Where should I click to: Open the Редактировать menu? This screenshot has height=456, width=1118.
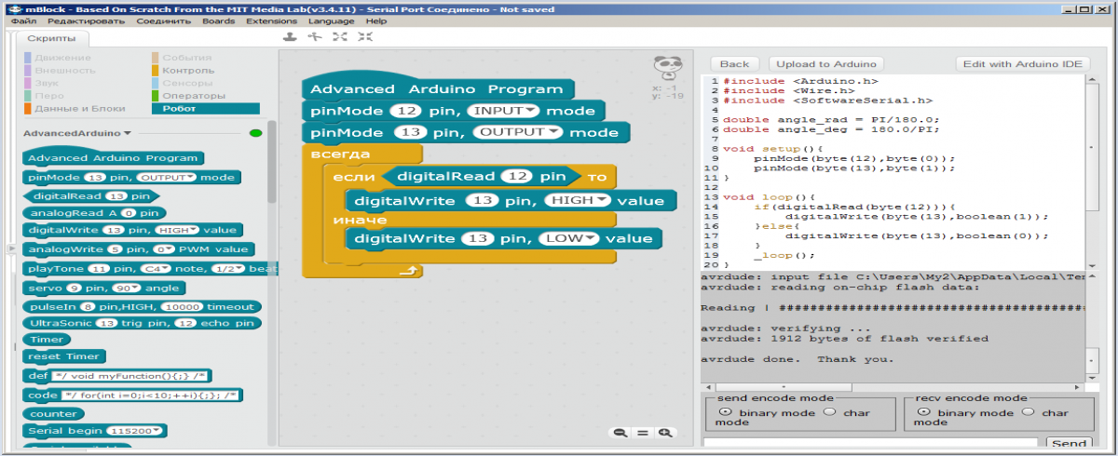[86, 20]
